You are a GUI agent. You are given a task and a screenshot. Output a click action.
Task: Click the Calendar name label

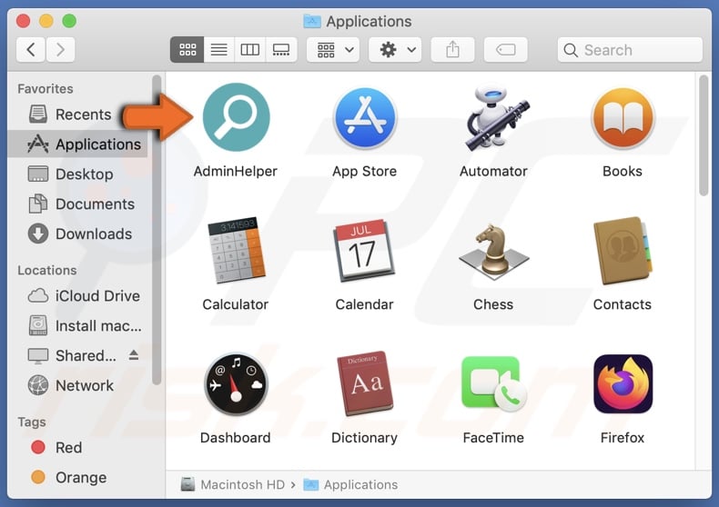coord(365,304)
